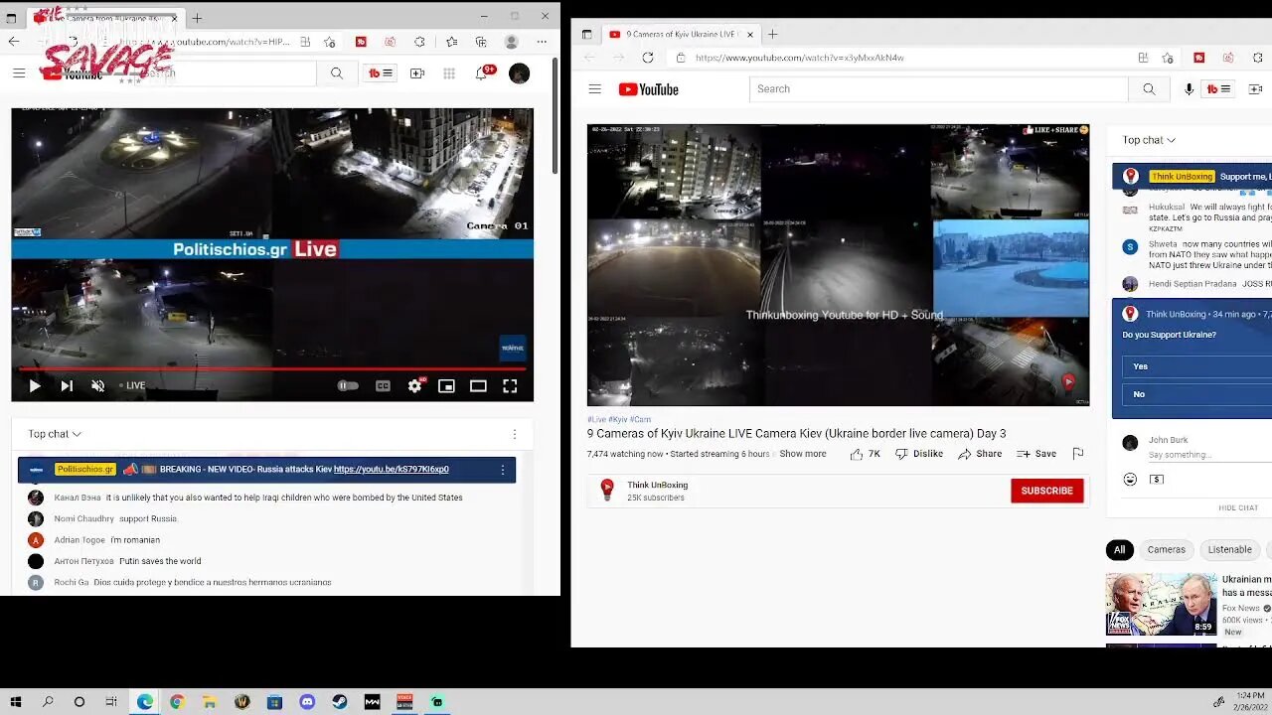The height and width of the screenshot is (715, 1272).
Task: Open Steam from the Windows taskbar
Action: (340, 702)
